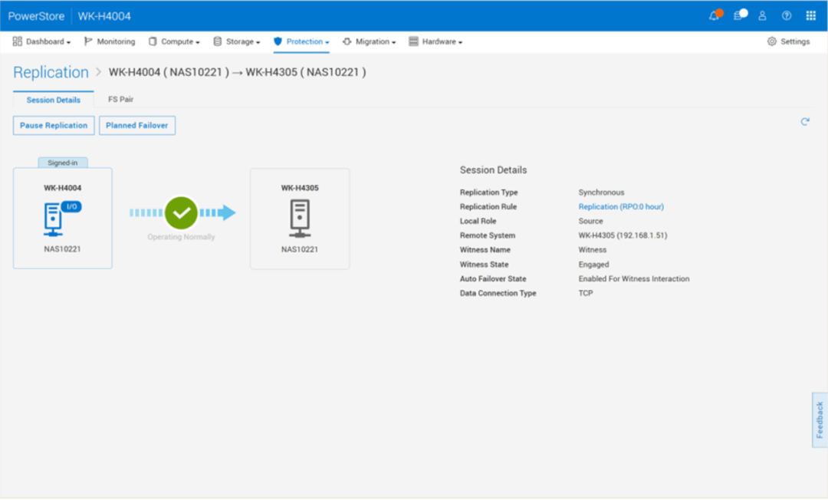Open the apps grid icon
Image resolution: width=828 pixels, height=500 pixels.
810,16
